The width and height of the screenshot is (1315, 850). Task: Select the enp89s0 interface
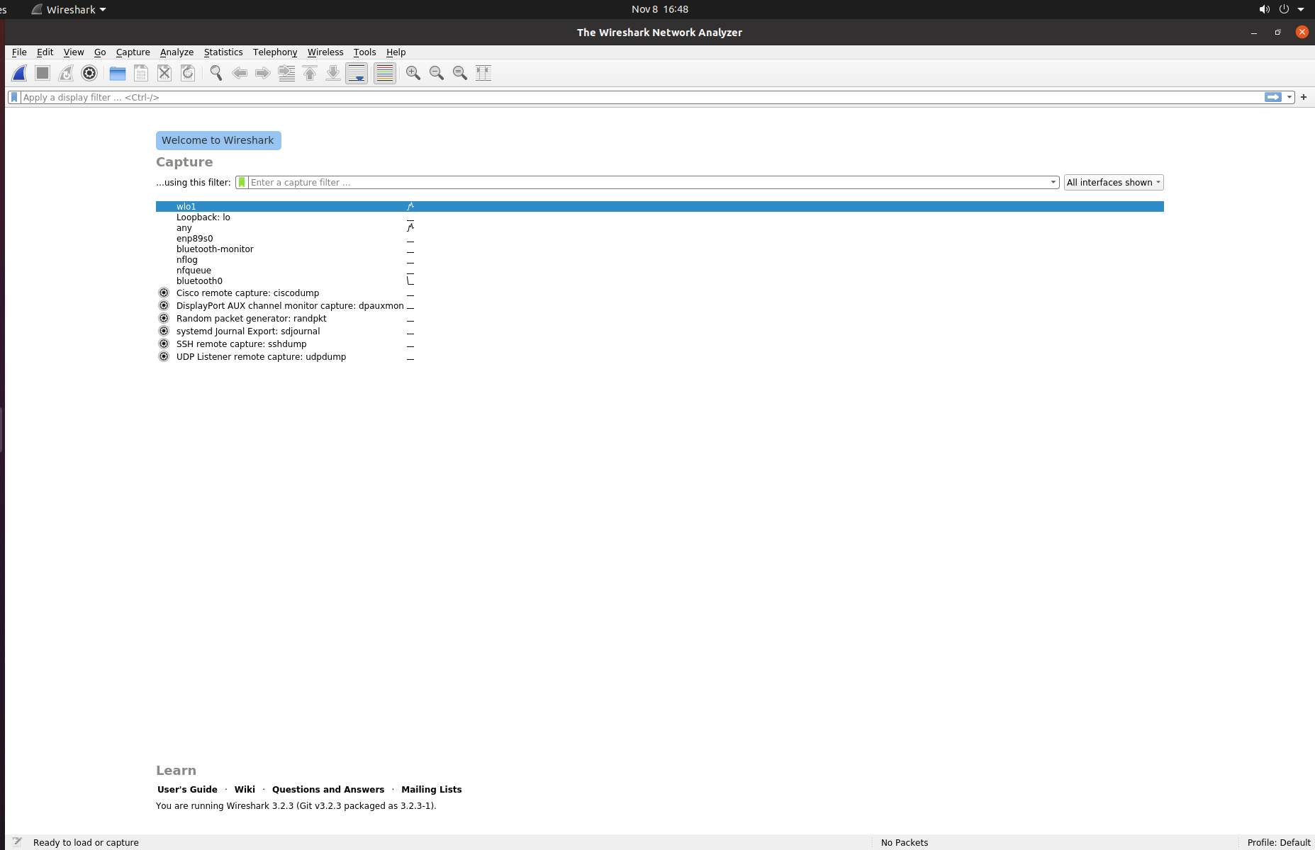[659, 238]
